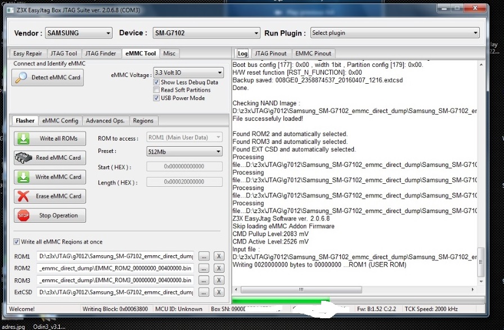
Task: Click the Z3X EasyJtag title bar app icon
Action: pos(11,10)
